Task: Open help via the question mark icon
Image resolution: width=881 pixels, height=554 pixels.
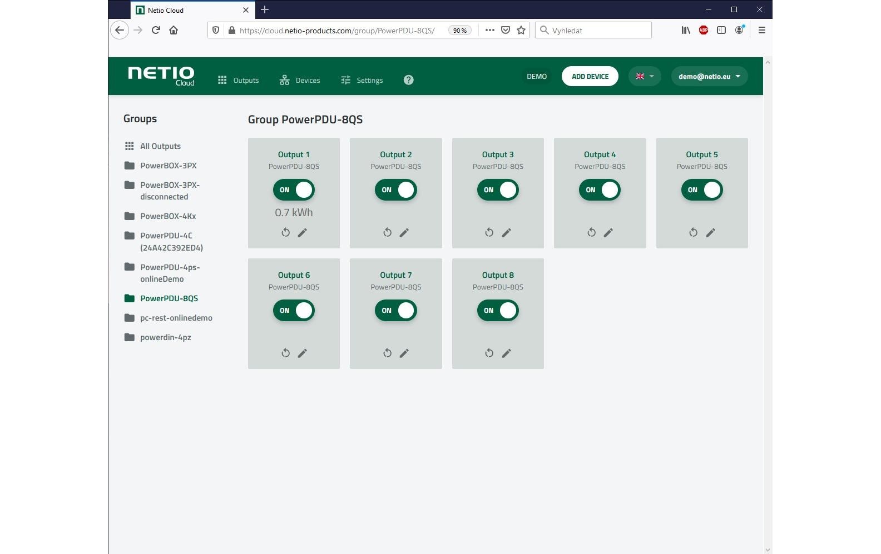Action: [x=408, y=80]
